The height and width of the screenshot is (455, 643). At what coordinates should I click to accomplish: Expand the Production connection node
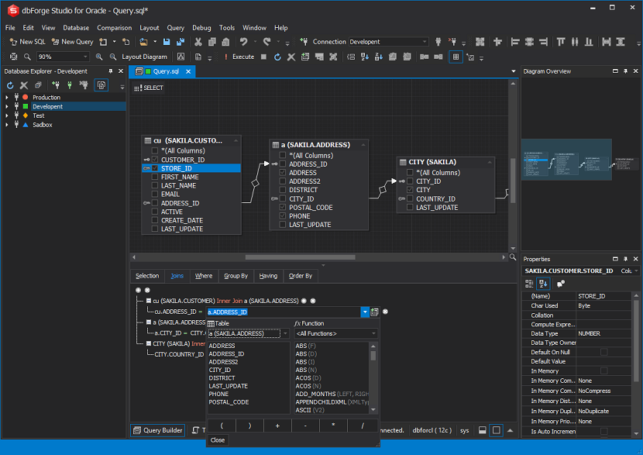6,97
